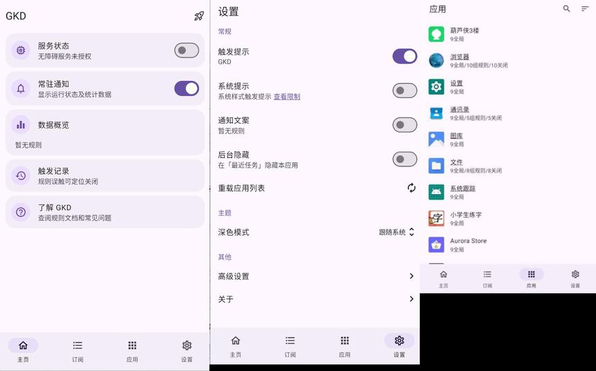Disable the 常驻通知 switch

tap(186, 88)
